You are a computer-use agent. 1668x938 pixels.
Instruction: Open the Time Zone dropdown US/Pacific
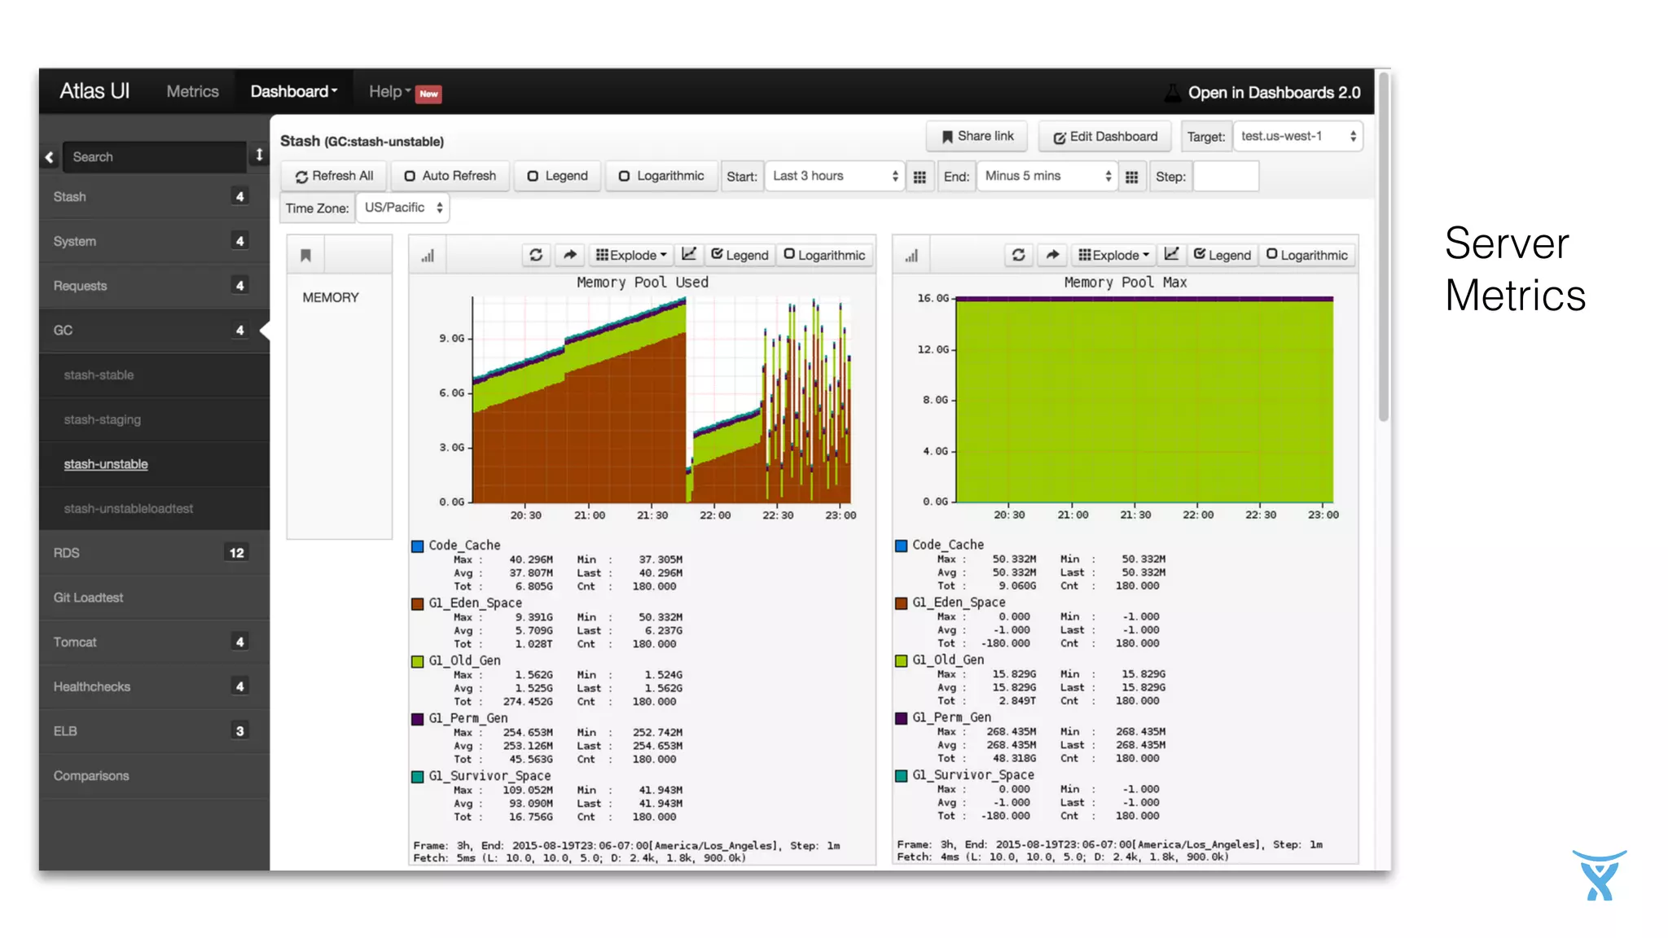point(403,208)
